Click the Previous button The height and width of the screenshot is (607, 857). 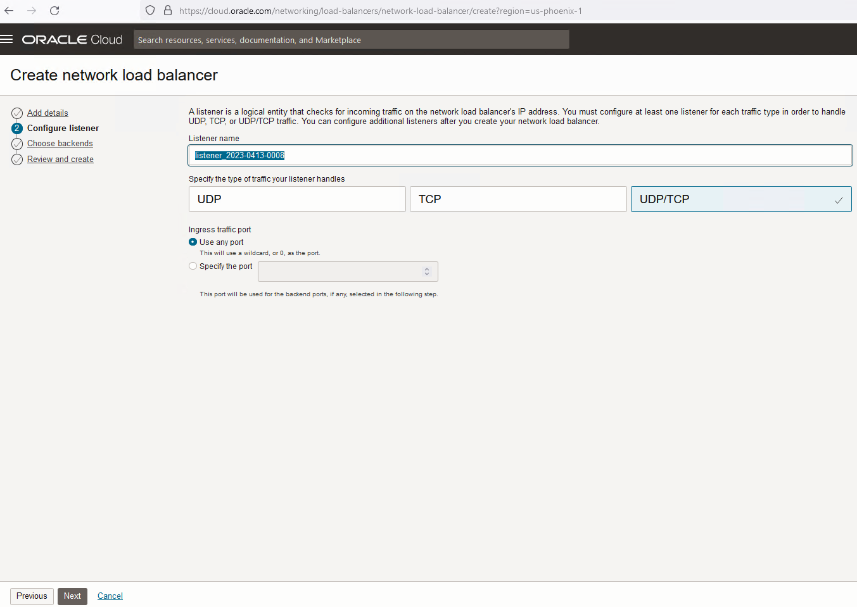(x=32, y=596)
